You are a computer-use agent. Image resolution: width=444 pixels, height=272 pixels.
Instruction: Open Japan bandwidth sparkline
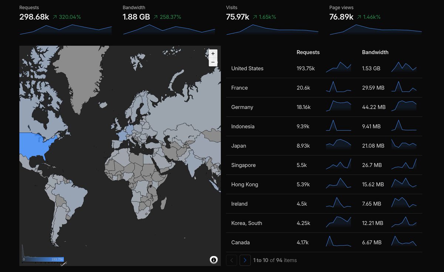click(404, 144)
